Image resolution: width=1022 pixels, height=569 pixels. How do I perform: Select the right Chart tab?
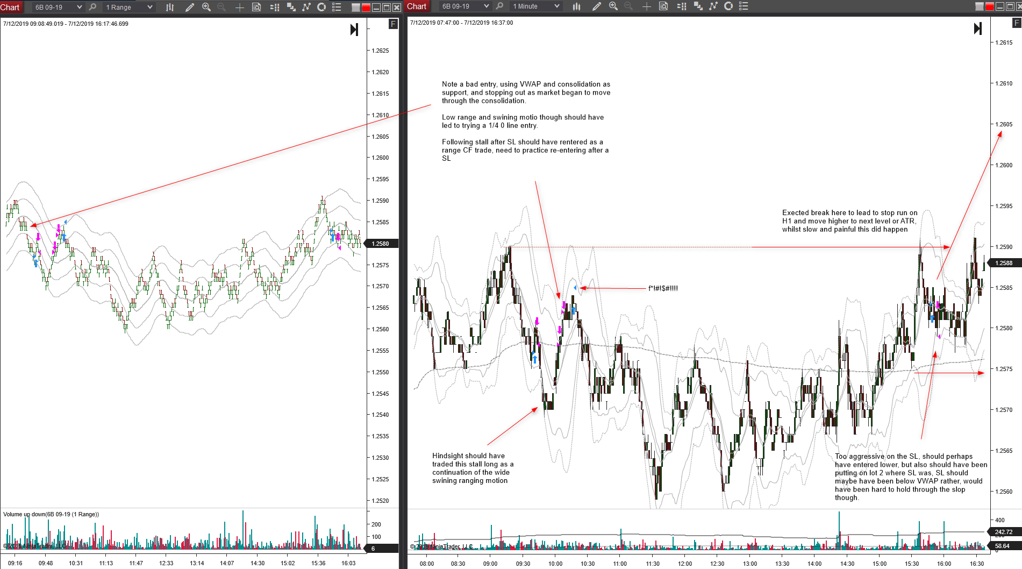[x=417, y=6]
